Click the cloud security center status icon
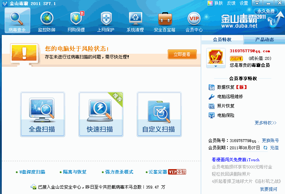The width and height of the screenshot is (285, 194). (33, 187)
